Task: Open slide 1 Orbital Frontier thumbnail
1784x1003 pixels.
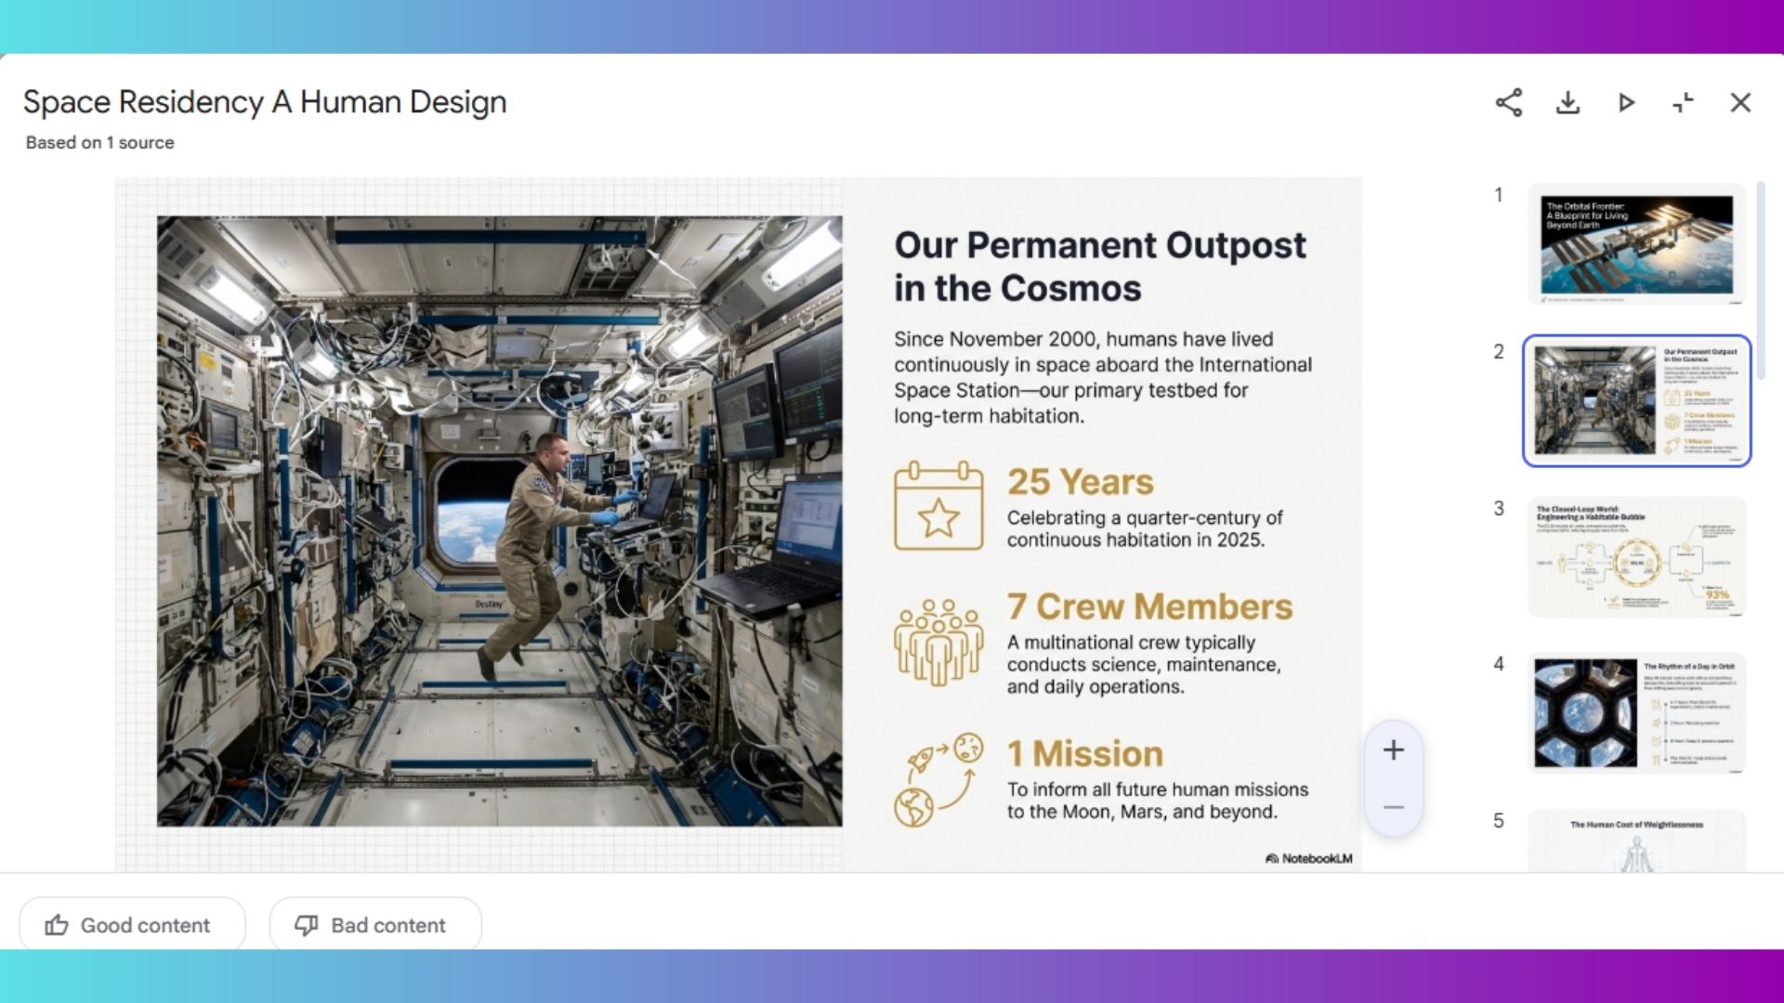Action: coord(1636,245)
